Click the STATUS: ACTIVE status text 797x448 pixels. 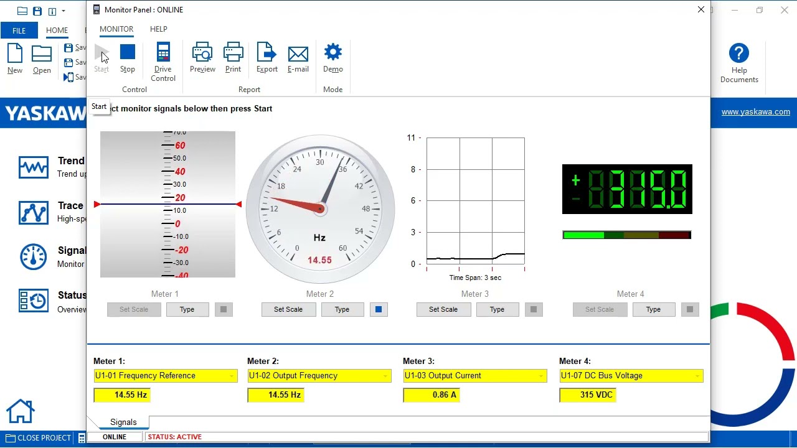[x=175, y=437]
